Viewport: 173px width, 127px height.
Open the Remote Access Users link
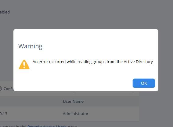click(x=47, y=126)
